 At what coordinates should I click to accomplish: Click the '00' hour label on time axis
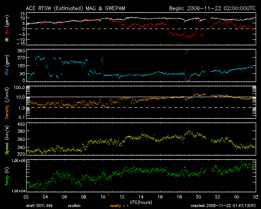click(x=237, y=197)
